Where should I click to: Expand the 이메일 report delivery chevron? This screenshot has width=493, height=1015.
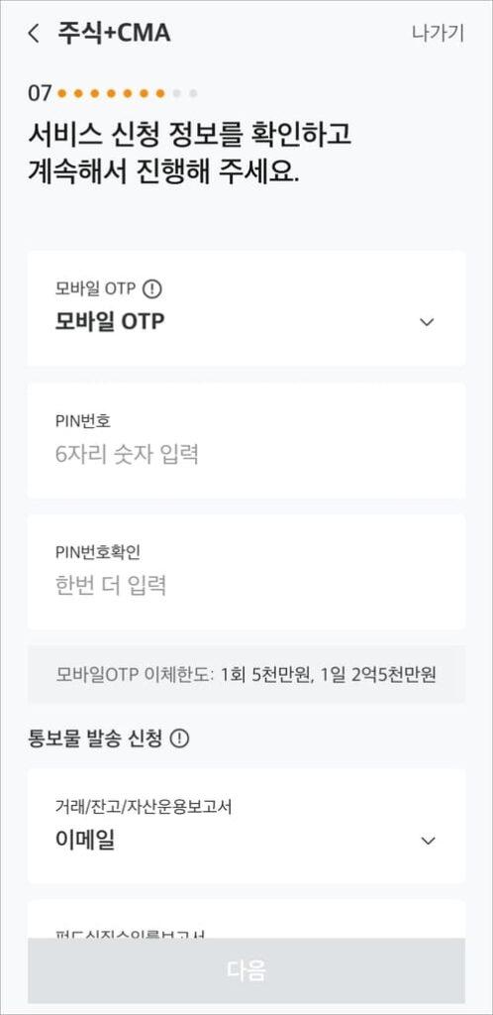[x=428, y=841]
